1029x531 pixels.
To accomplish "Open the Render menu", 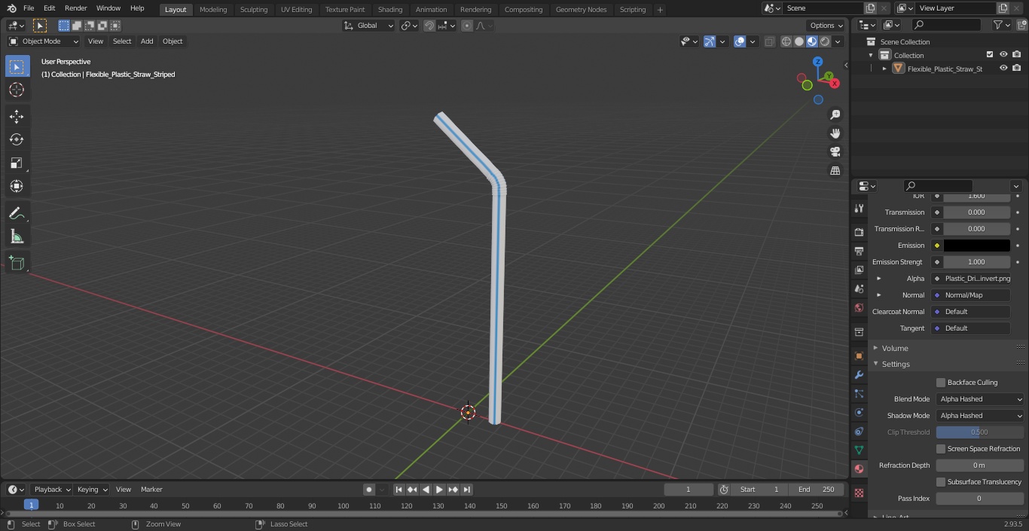I will [x=75, y=8].
